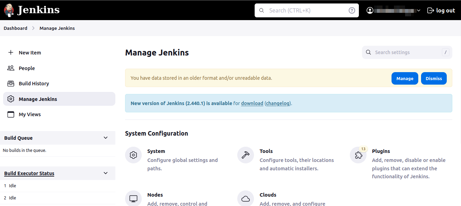
Task: Click the New Item plus icon
Action: pyautogui.click(x=11, y=52)
